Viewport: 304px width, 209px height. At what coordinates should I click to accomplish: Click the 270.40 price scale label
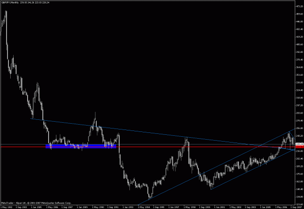[x=300, y=120]
